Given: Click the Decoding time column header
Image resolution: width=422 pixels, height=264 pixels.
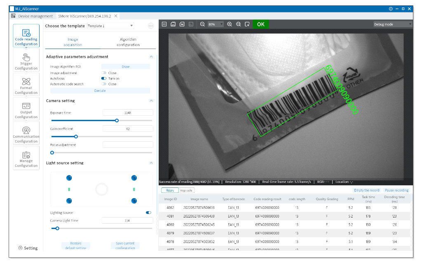Looking at the screenshot, I should [394, 199].
